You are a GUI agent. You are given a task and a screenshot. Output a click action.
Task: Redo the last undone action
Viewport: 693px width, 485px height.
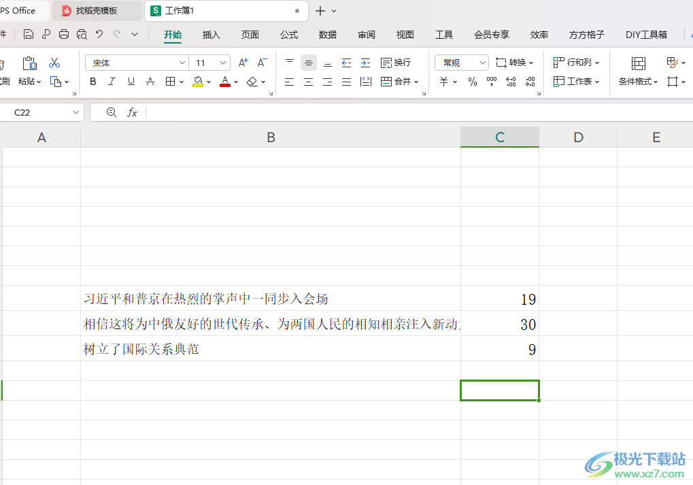[x=117, y=35]
